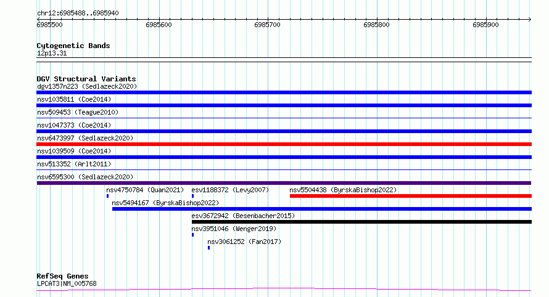Open nsv1035811 (Coe2014) variant label
The height and width of the screenshot is (297, 549).
[x=74, y=99]
